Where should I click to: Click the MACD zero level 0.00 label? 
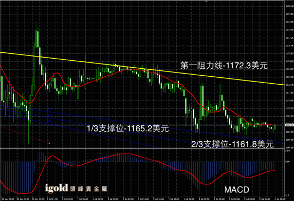pos(288,162)
